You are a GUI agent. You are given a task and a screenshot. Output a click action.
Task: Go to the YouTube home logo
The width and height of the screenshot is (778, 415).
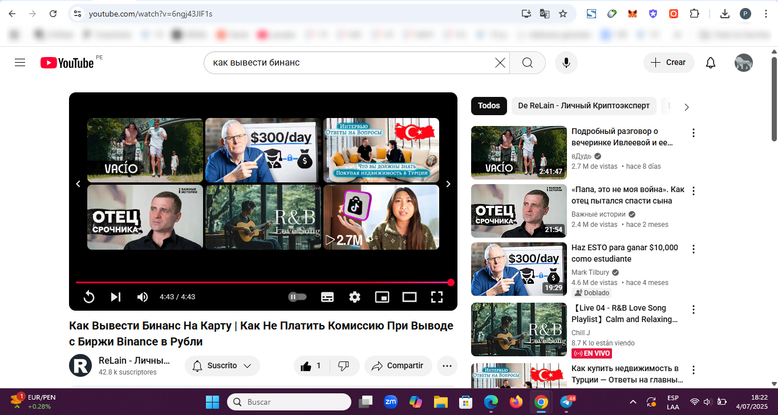point(67,63)
